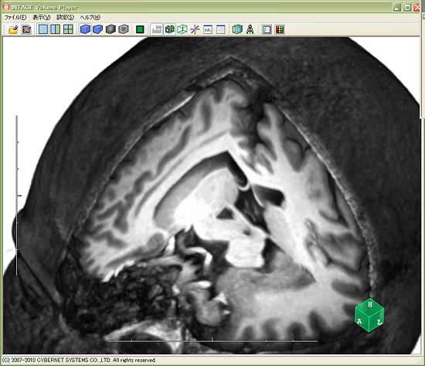Open file with the folder icon
425x366 pixels.
(x=13, y=29)
